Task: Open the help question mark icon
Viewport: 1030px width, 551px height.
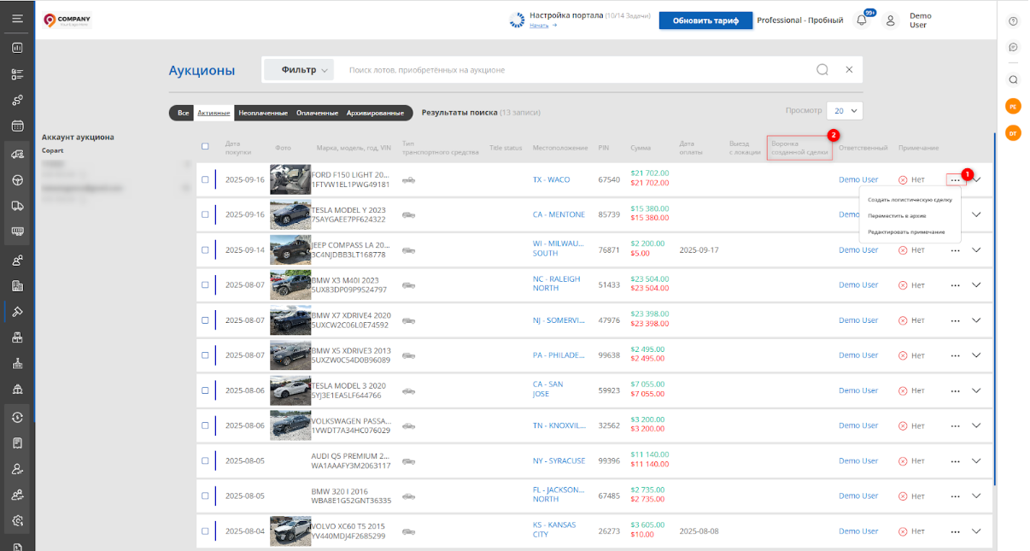Action: click(x=1013, y=21)
